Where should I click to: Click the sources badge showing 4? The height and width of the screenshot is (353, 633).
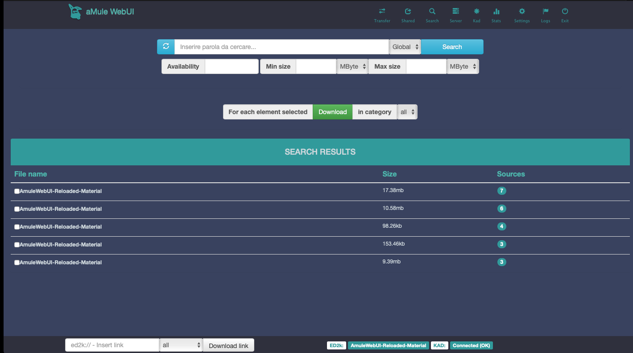point(501,226)
